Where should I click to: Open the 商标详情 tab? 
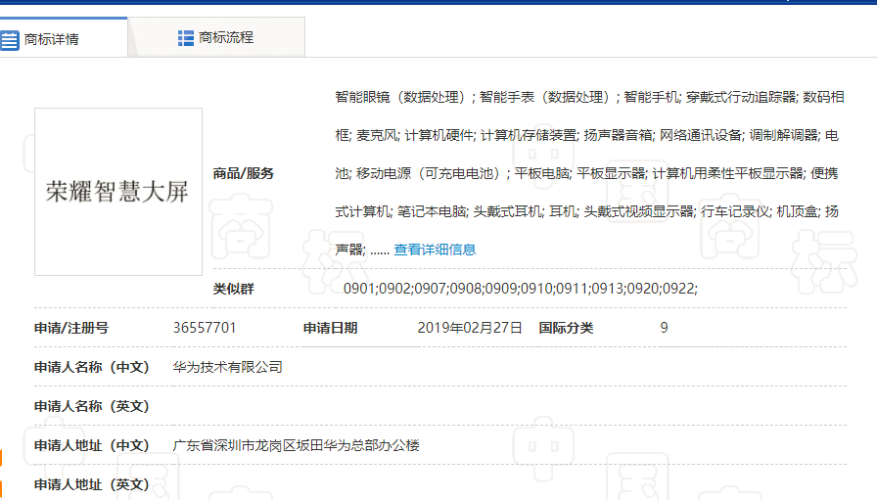click(64, 37)
